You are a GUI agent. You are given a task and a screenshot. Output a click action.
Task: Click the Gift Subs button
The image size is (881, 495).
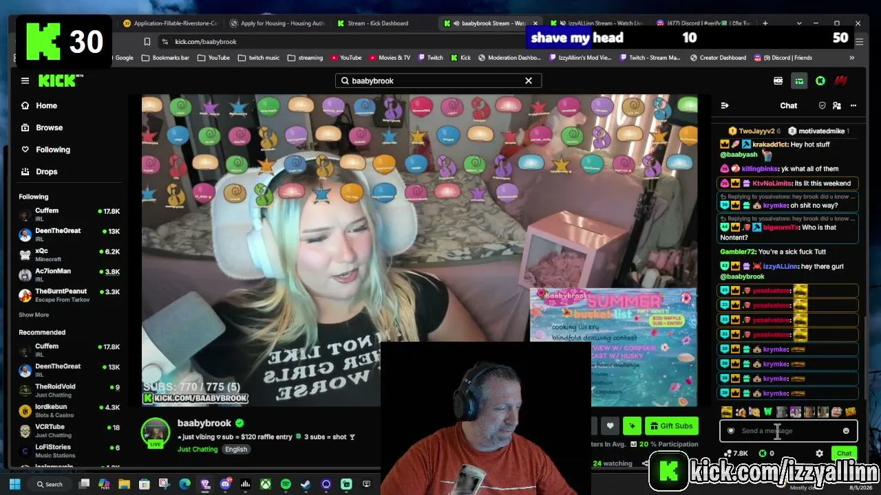click(x=671, y=426)
